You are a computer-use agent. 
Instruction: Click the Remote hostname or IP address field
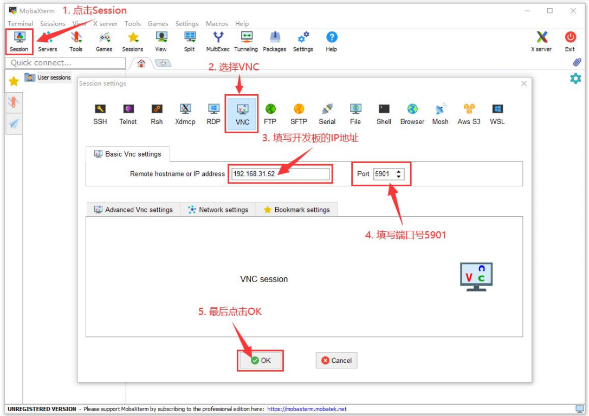click(280, 174)
